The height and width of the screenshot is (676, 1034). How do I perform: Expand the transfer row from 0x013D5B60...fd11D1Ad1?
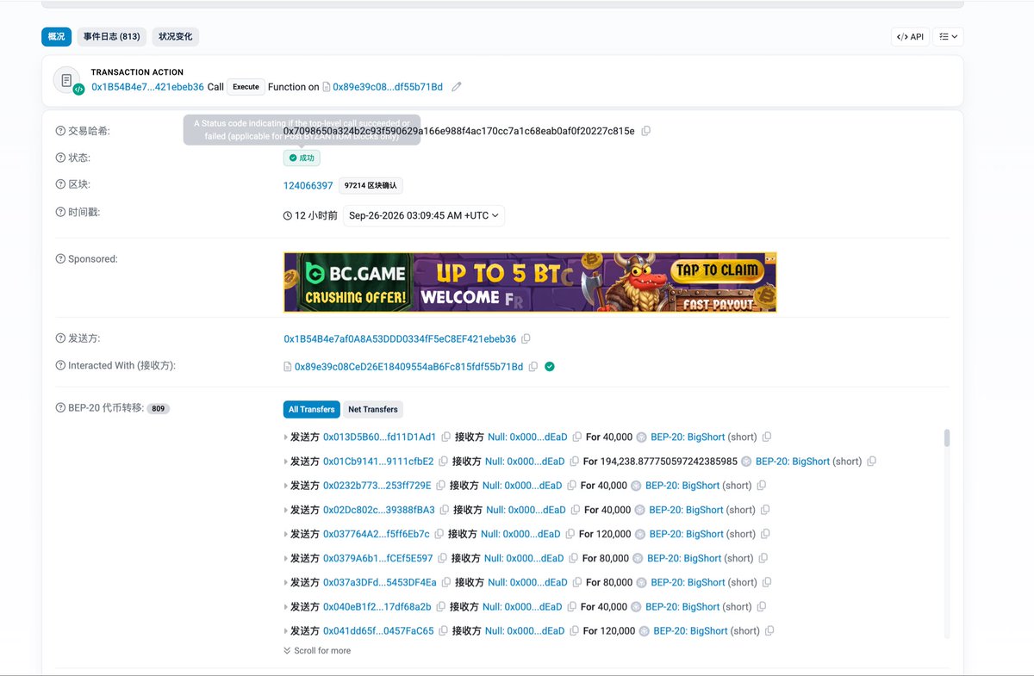click(x=286, y=437)
